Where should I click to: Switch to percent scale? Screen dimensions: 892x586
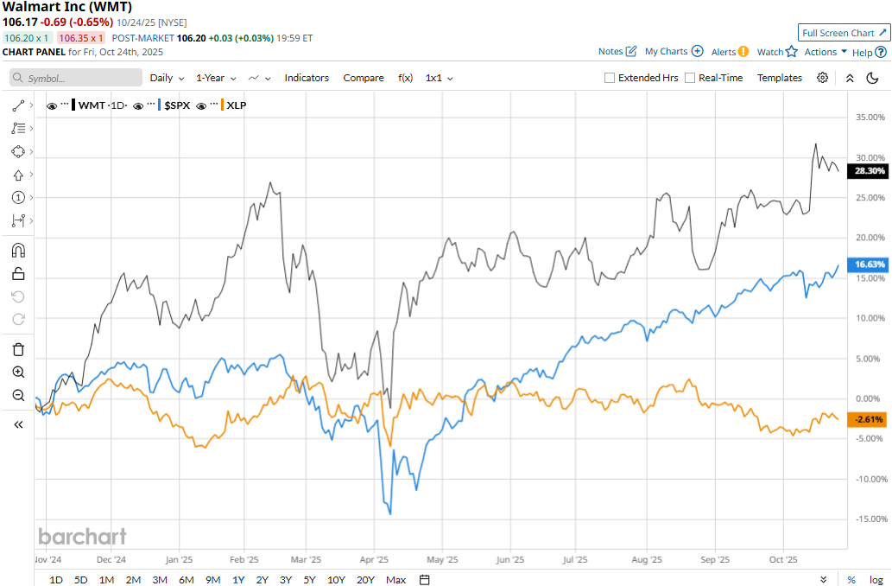(851, 580)
